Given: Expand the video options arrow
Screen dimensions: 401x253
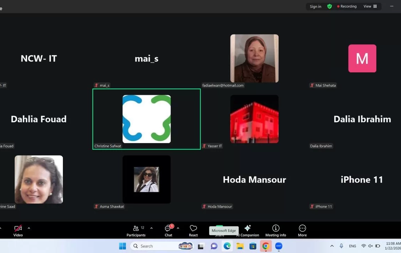Looking at the screenshot, I should 29,228.
